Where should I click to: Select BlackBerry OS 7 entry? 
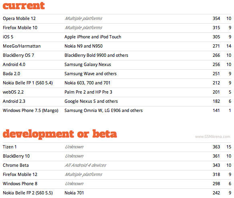point(18,56)
